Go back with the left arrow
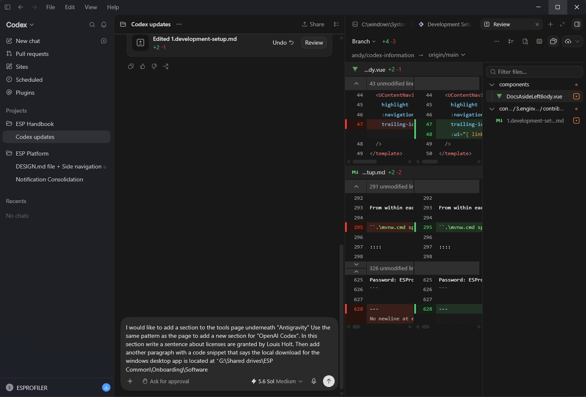The height and width of the screenshot is (397, 586). pyautogui.click(x=21, y=7)
